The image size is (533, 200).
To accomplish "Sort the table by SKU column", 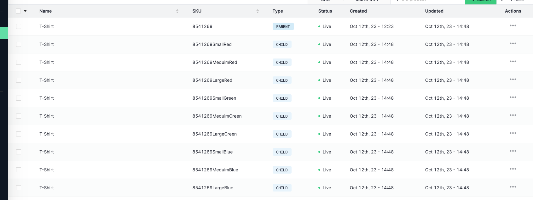I will pos(258,11).
